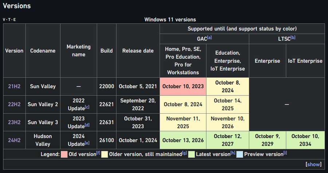Click the T link in the V·T·E navbar
This screenshot has width=328, height=173.
tap(9, 20)
